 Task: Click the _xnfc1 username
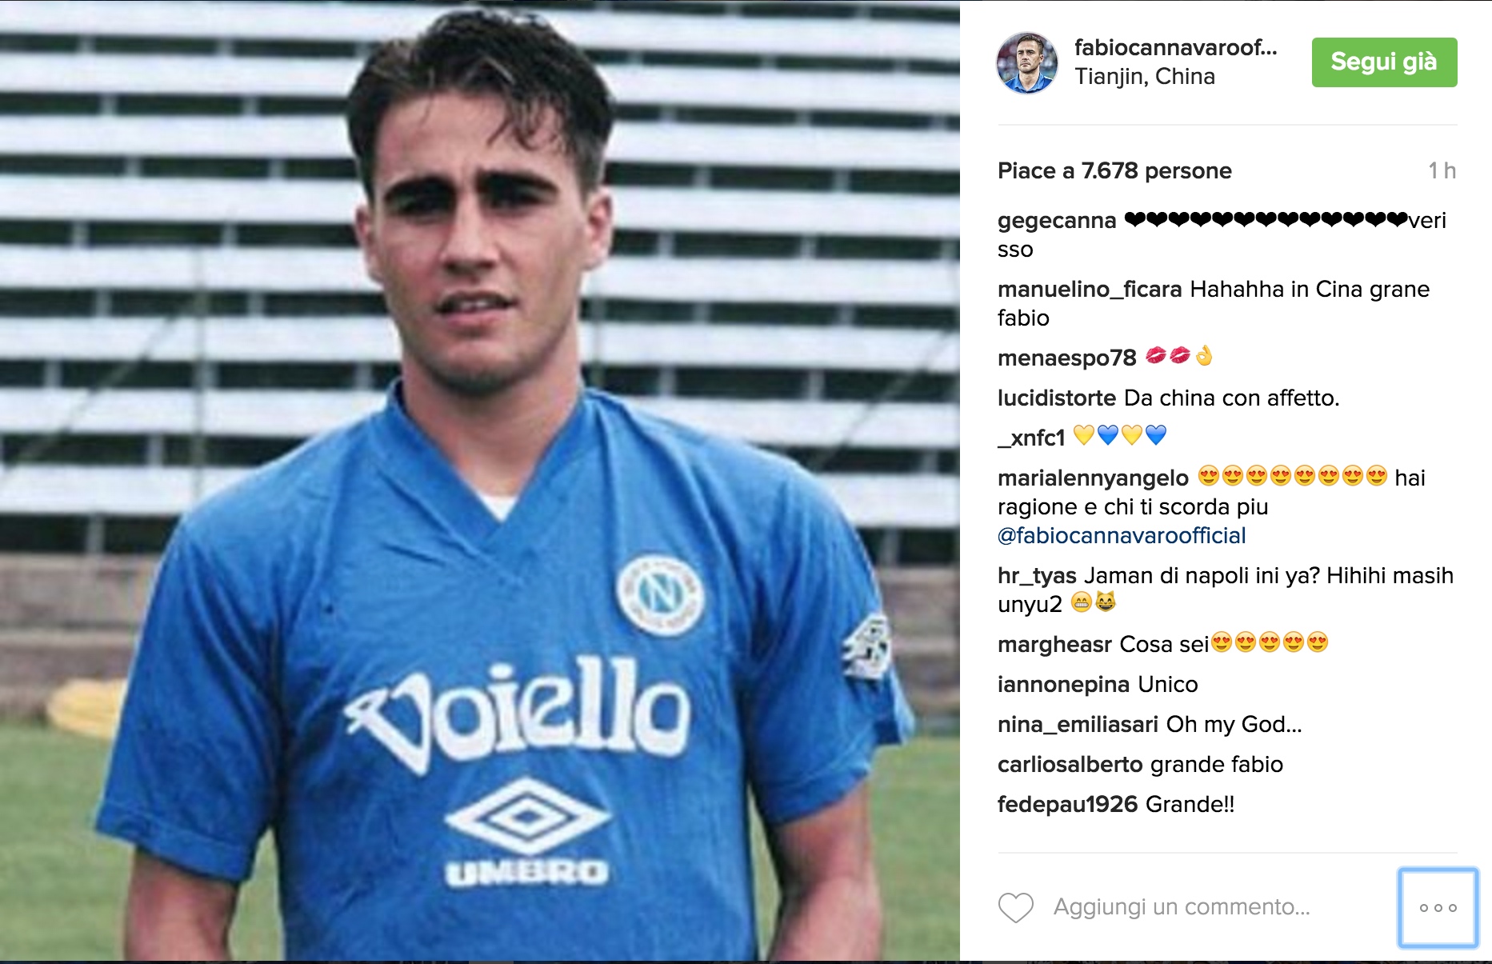[1031, 438]
